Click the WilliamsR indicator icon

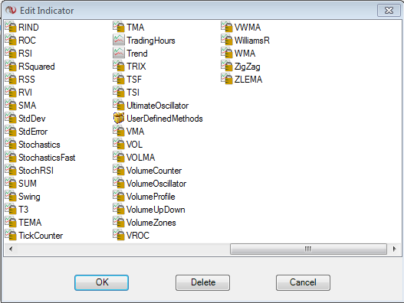click(227, 40)
